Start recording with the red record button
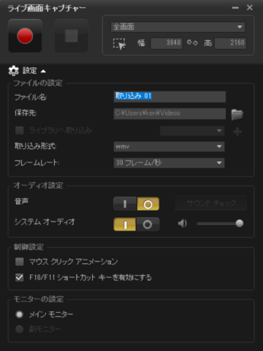263x351 pixels. [25, 36]
